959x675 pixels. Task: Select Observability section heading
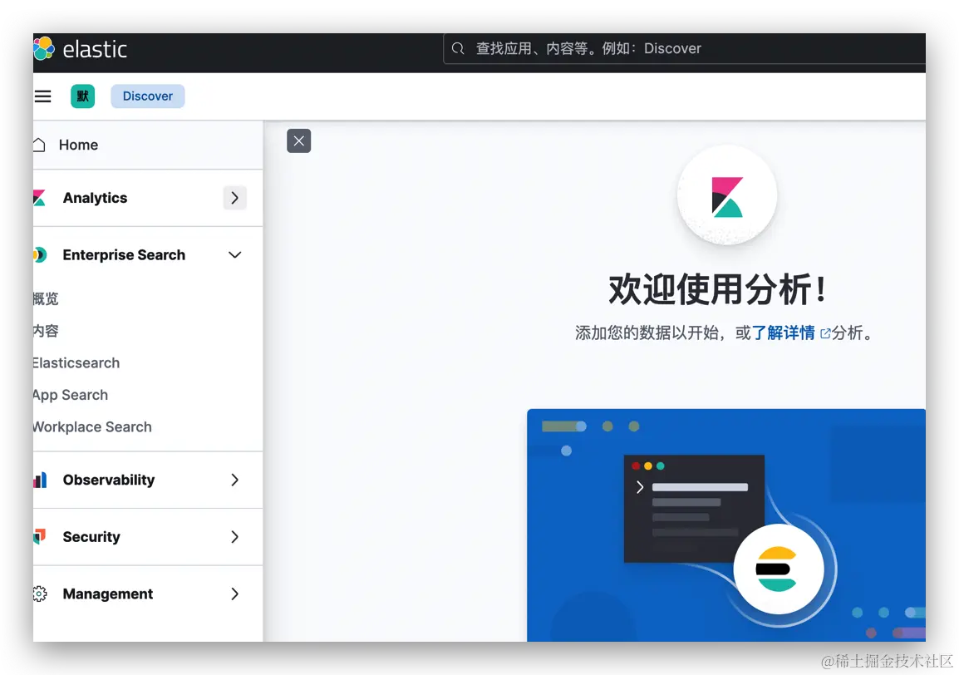pyautogui.click(x=109, y=480)
